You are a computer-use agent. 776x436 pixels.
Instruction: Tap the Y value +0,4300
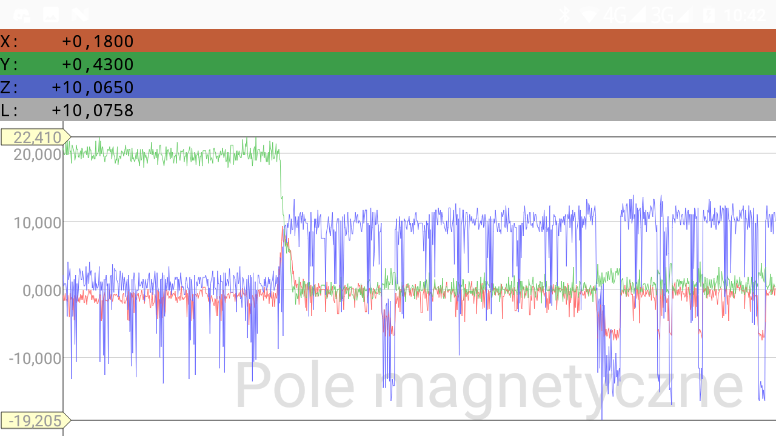98,64
